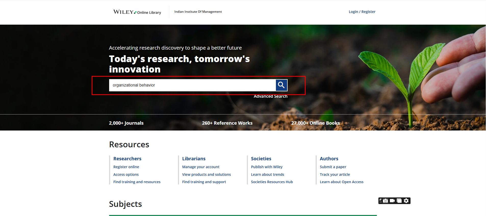Start recording with the video camera icon
Screen dimensions: 486x216
[x=392, y=201]
